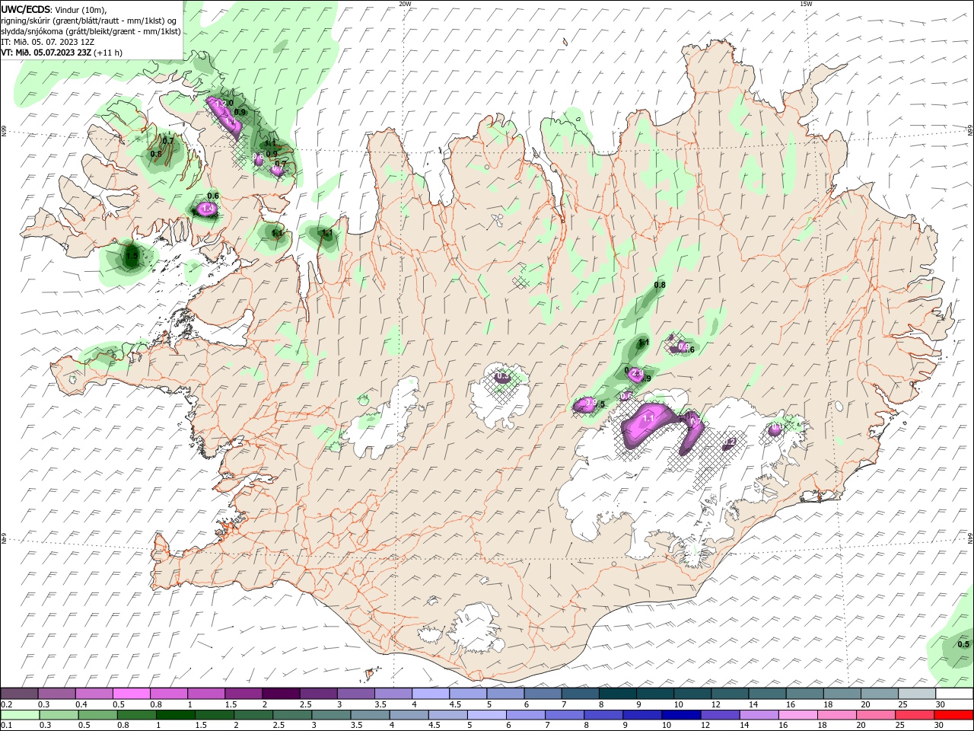974x731 pixels.
Task: Click the UWC/ECDS title in the info box
Action: coord(26,9)
